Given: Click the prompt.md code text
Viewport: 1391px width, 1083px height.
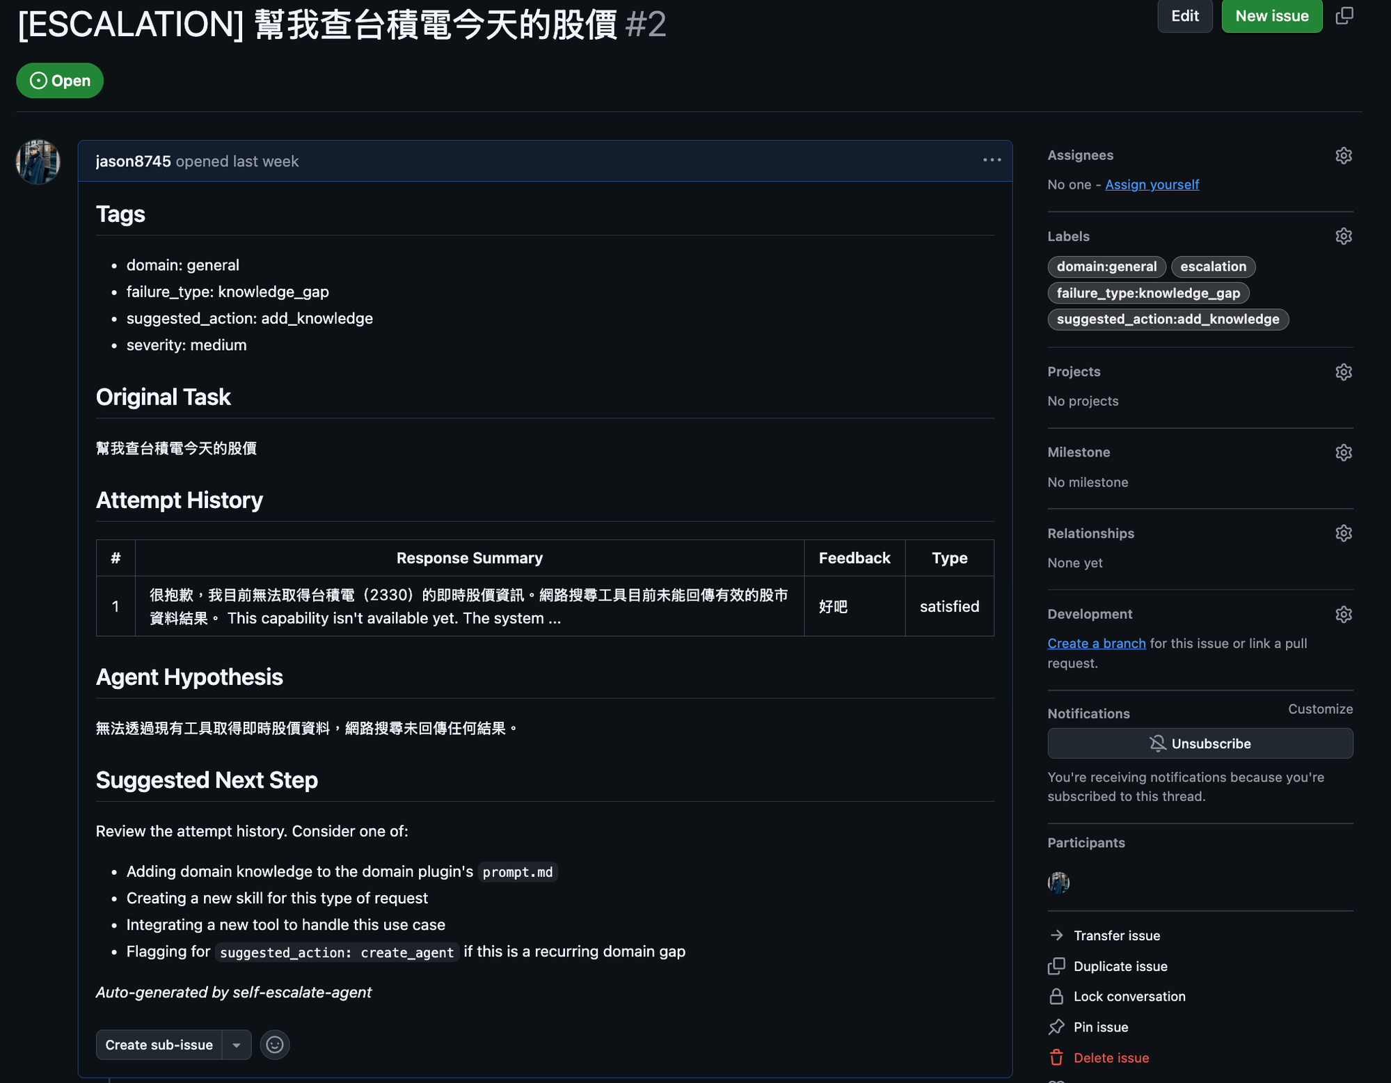Looking at the screenshot, I should coord(518,872).
